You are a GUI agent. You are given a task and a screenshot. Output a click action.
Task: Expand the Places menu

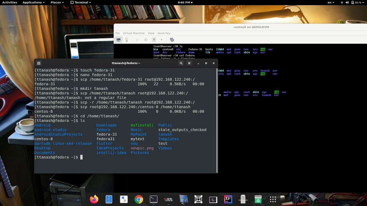(57, 2)
